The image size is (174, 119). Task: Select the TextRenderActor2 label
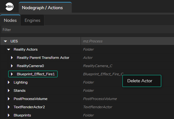coord(29,107)
